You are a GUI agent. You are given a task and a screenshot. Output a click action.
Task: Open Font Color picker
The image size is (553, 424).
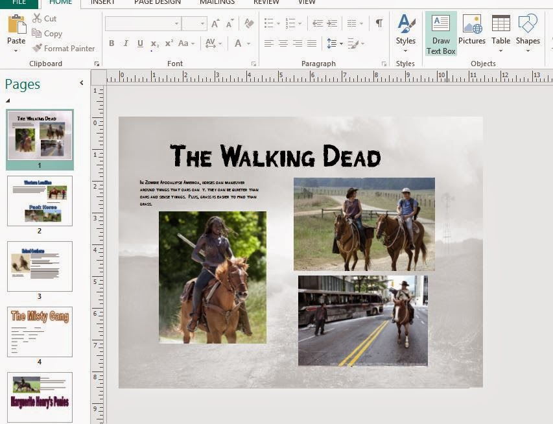pyautogui.click(x=242, y=43)
